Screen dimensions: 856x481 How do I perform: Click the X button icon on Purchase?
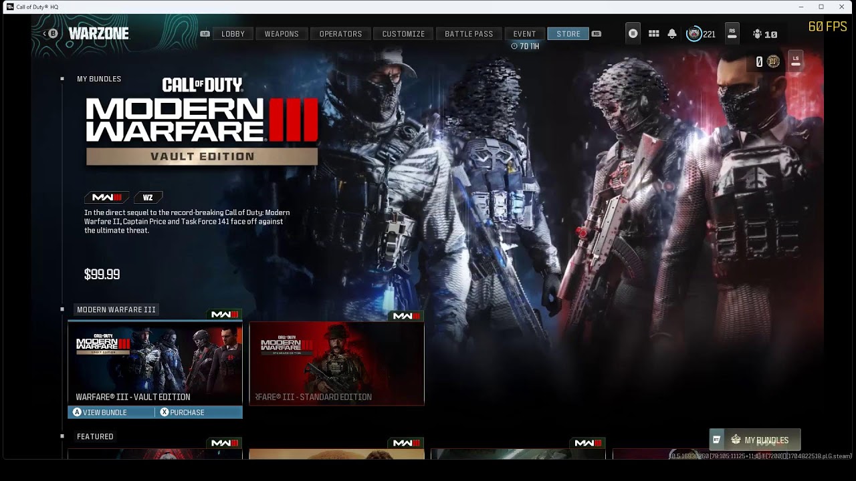165,412
